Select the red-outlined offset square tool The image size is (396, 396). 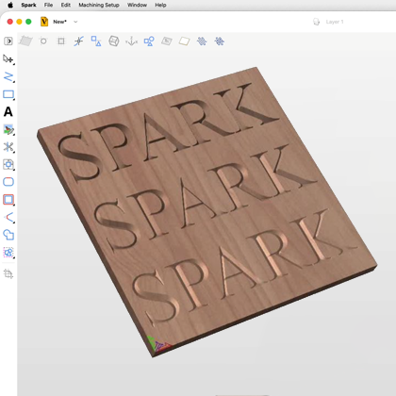click(8, 200)
